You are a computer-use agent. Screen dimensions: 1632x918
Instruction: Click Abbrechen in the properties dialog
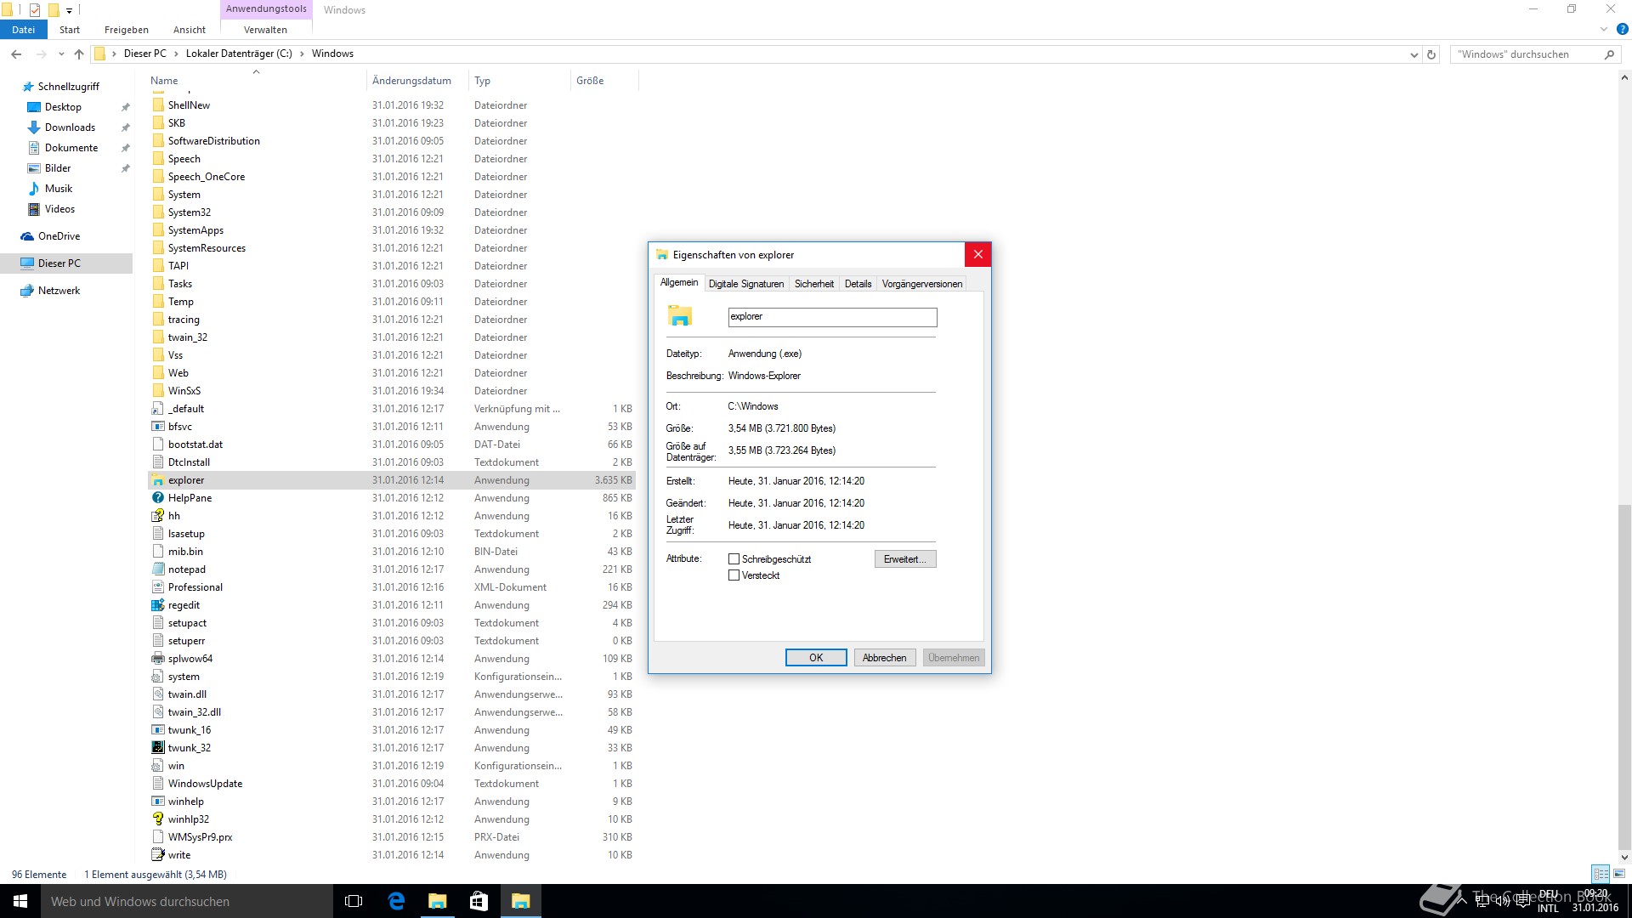click(885, 658)
